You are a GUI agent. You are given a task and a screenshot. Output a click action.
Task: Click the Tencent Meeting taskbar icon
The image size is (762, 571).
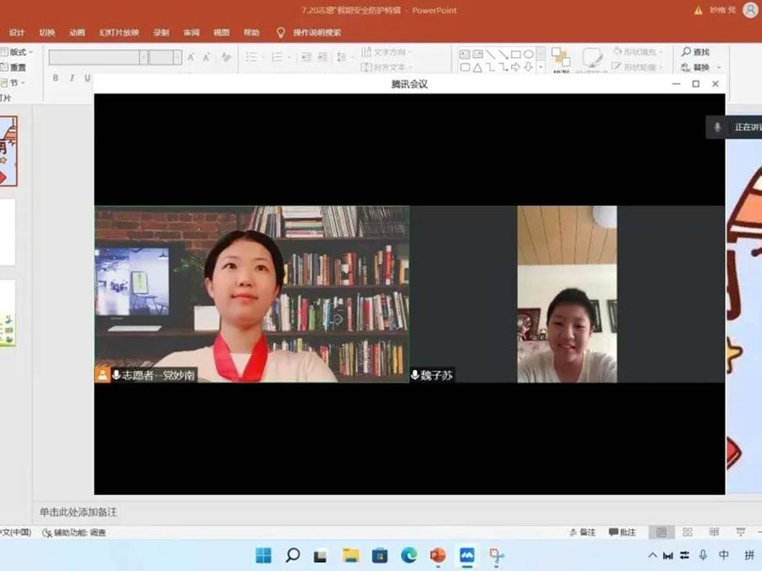467,555
